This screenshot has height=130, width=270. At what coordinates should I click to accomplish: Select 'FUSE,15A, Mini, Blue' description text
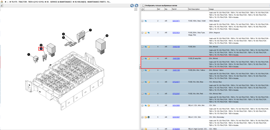click(x=196, y=82)
